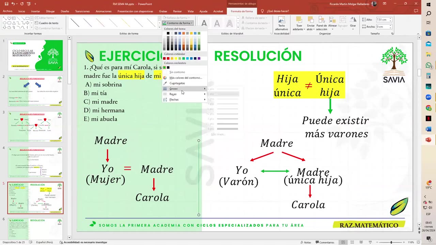Open Cuadro de texto tool

pyautogui.click(x=46, y=23)
